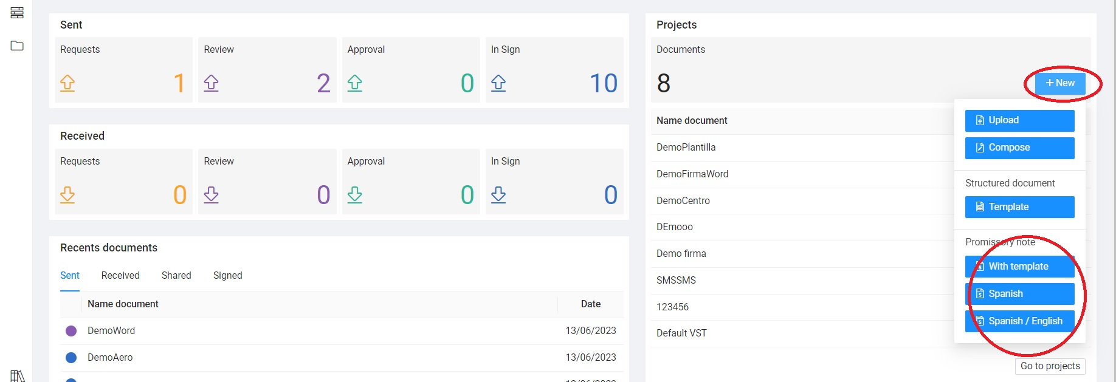Open the stacked list icon in sidebar
The height and width of the screenshot is (382, 1116).
[17, 13]
